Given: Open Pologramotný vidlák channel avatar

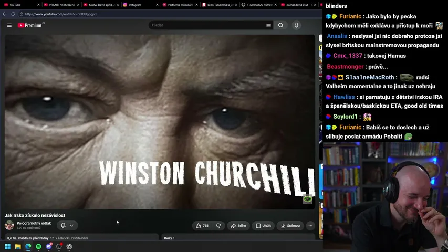Looking at the screenshot, I should [x=9, y=225].
